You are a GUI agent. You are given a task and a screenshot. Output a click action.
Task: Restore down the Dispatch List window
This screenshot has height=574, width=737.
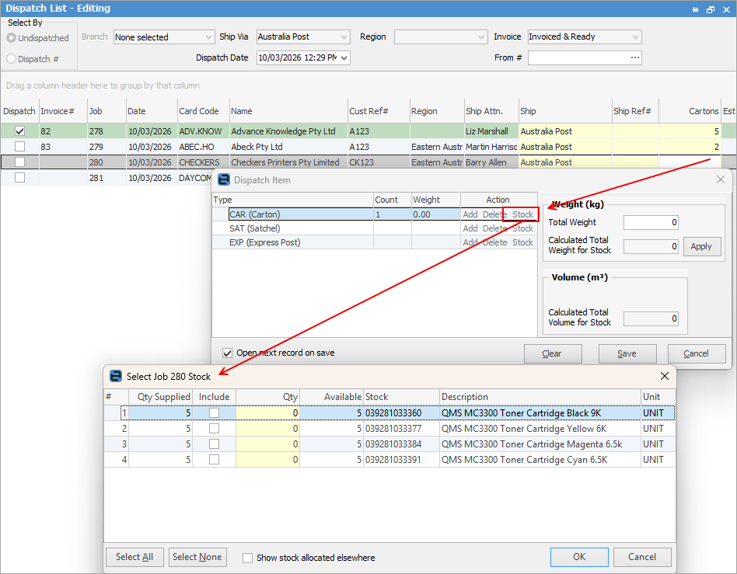pyautogui.click(x=711, y=9)
